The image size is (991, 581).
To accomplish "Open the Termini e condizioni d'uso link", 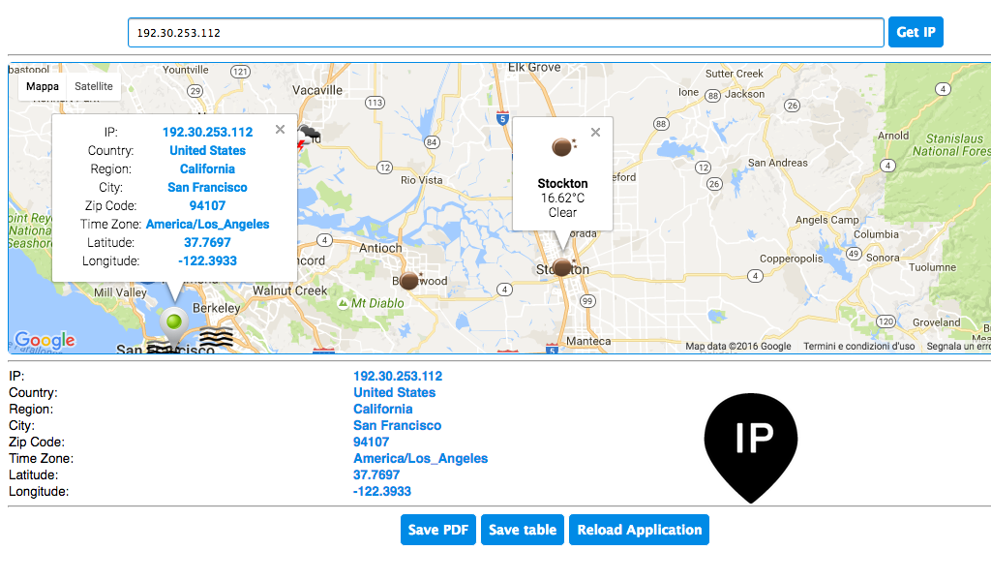I will click(x=859, y=346).
